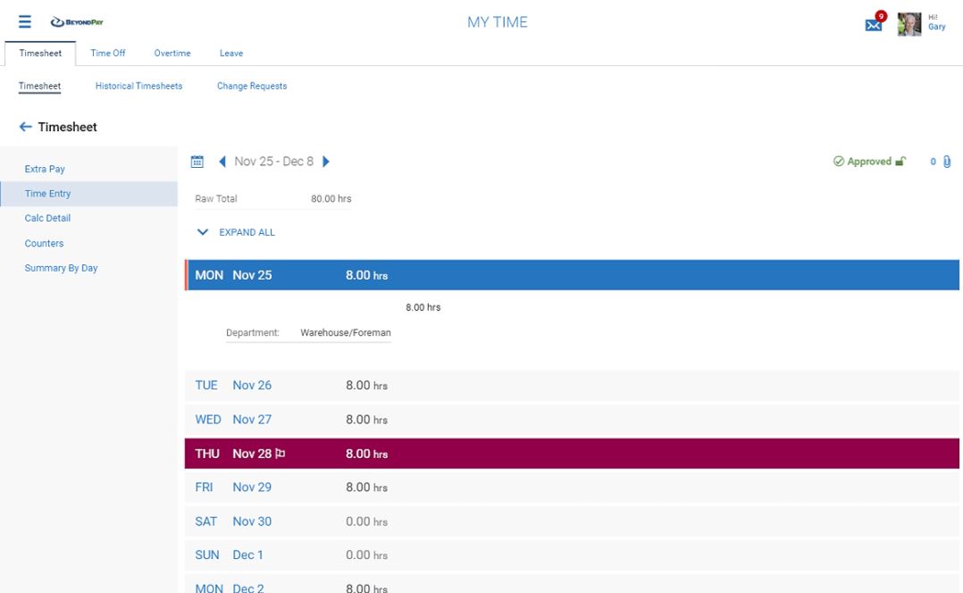This screenshot has width=963, height=593.
Task: Open Historical Timesheets link
Action: coord(138,87)
